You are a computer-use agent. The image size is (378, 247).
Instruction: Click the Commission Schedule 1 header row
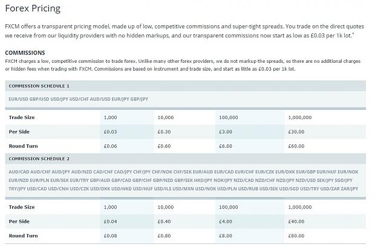186,86
